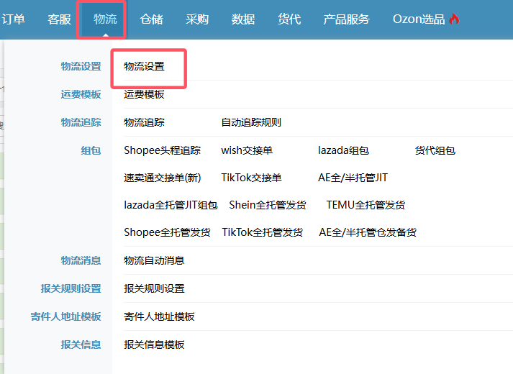Open TikTok全托管发货 link
This screenshot has height=374, width=513.
(263, 232)
